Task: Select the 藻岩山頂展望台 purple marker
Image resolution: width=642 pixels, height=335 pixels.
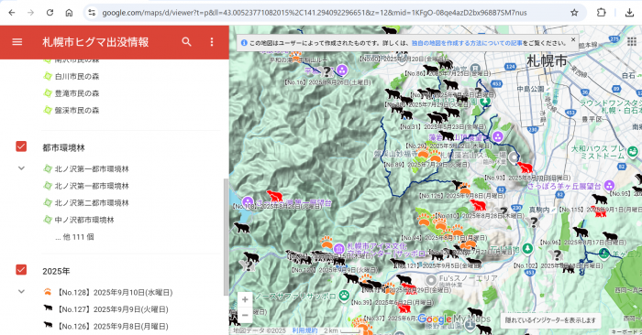Action: [498, 136]
